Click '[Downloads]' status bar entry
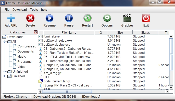This screenshot has width=175, height=101. [91, 96]
